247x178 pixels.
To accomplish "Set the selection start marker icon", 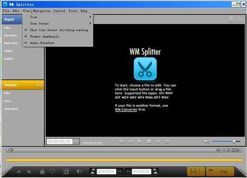I will click(x=93, y=172).
